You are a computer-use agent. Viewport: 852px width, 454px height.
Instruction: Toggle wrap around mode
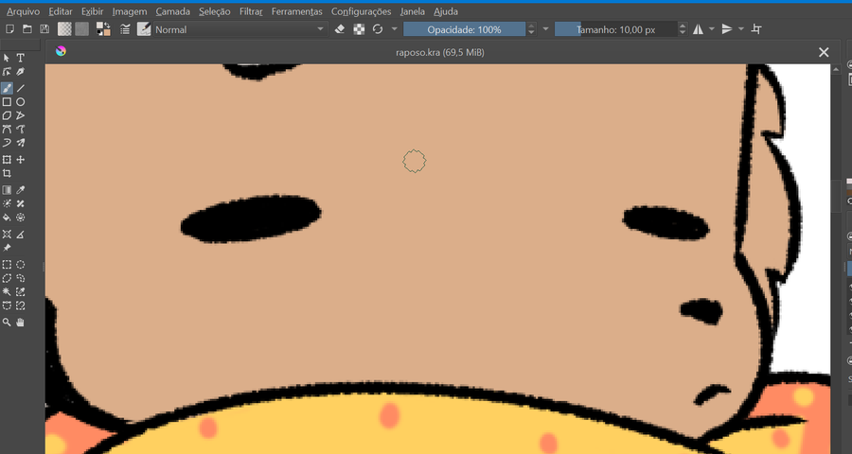(x=756, y=29)
